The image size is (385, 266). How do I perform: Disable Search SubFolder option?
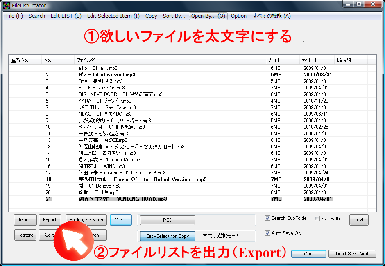pyautogui.click(x=267, y=218)
